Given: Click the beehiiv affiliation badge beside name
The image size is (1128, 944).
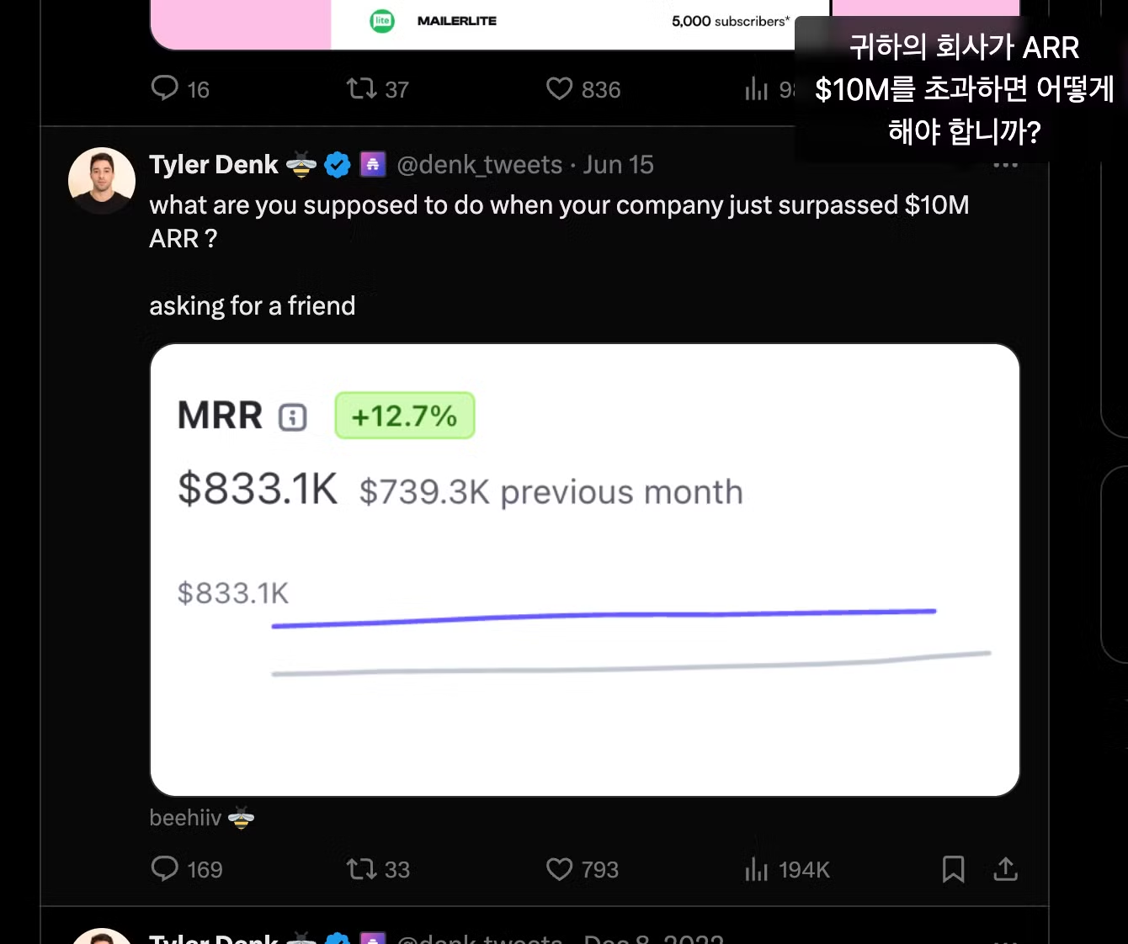Looking at the screenshot, I should click(x=373, y=165).
